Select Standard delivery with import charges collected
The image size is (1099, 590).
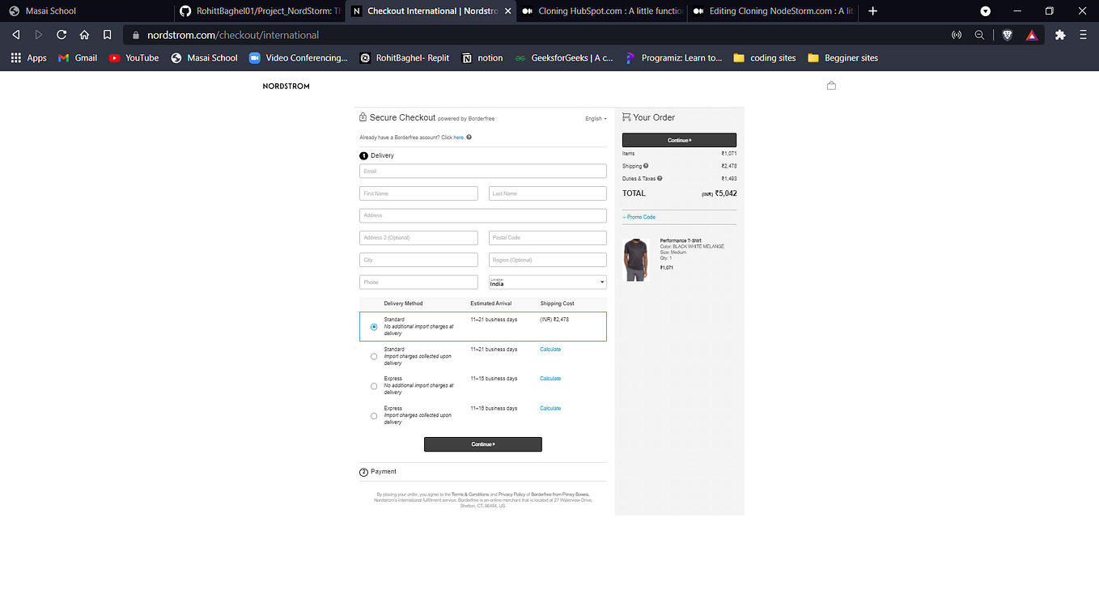(373, 356)
